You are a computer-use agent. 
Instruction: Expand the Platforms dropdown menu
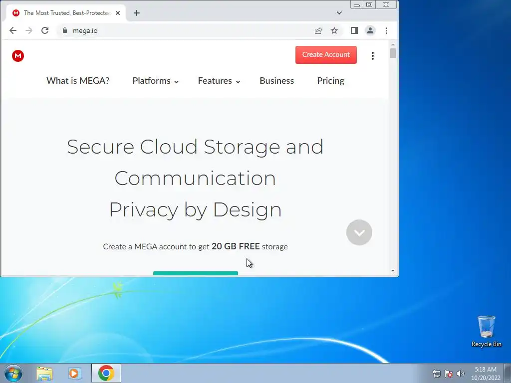tap(156, 81)
